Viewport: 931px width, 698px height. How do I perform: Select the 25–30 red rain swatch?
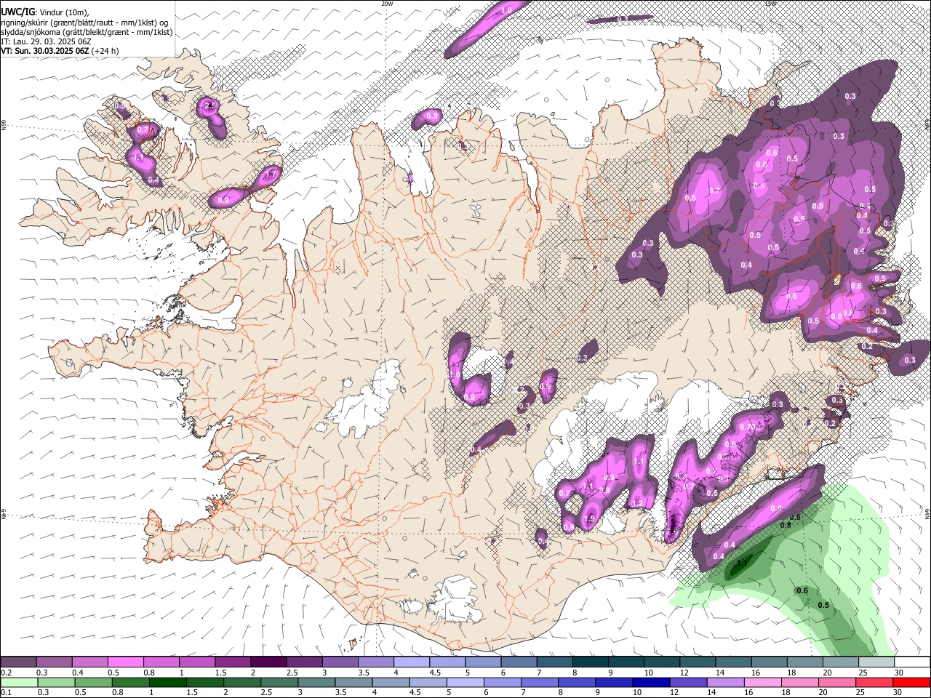click(x=874, y=682)
